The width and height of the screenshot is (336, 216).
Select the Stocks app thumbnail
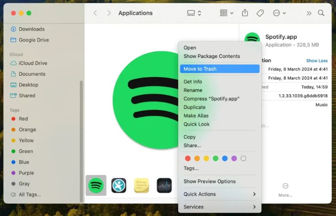[164, 185]
